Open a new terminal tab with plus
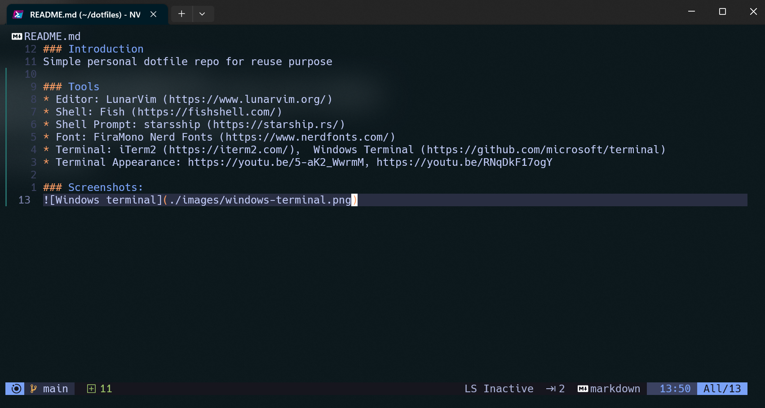 tap(181, 14)
